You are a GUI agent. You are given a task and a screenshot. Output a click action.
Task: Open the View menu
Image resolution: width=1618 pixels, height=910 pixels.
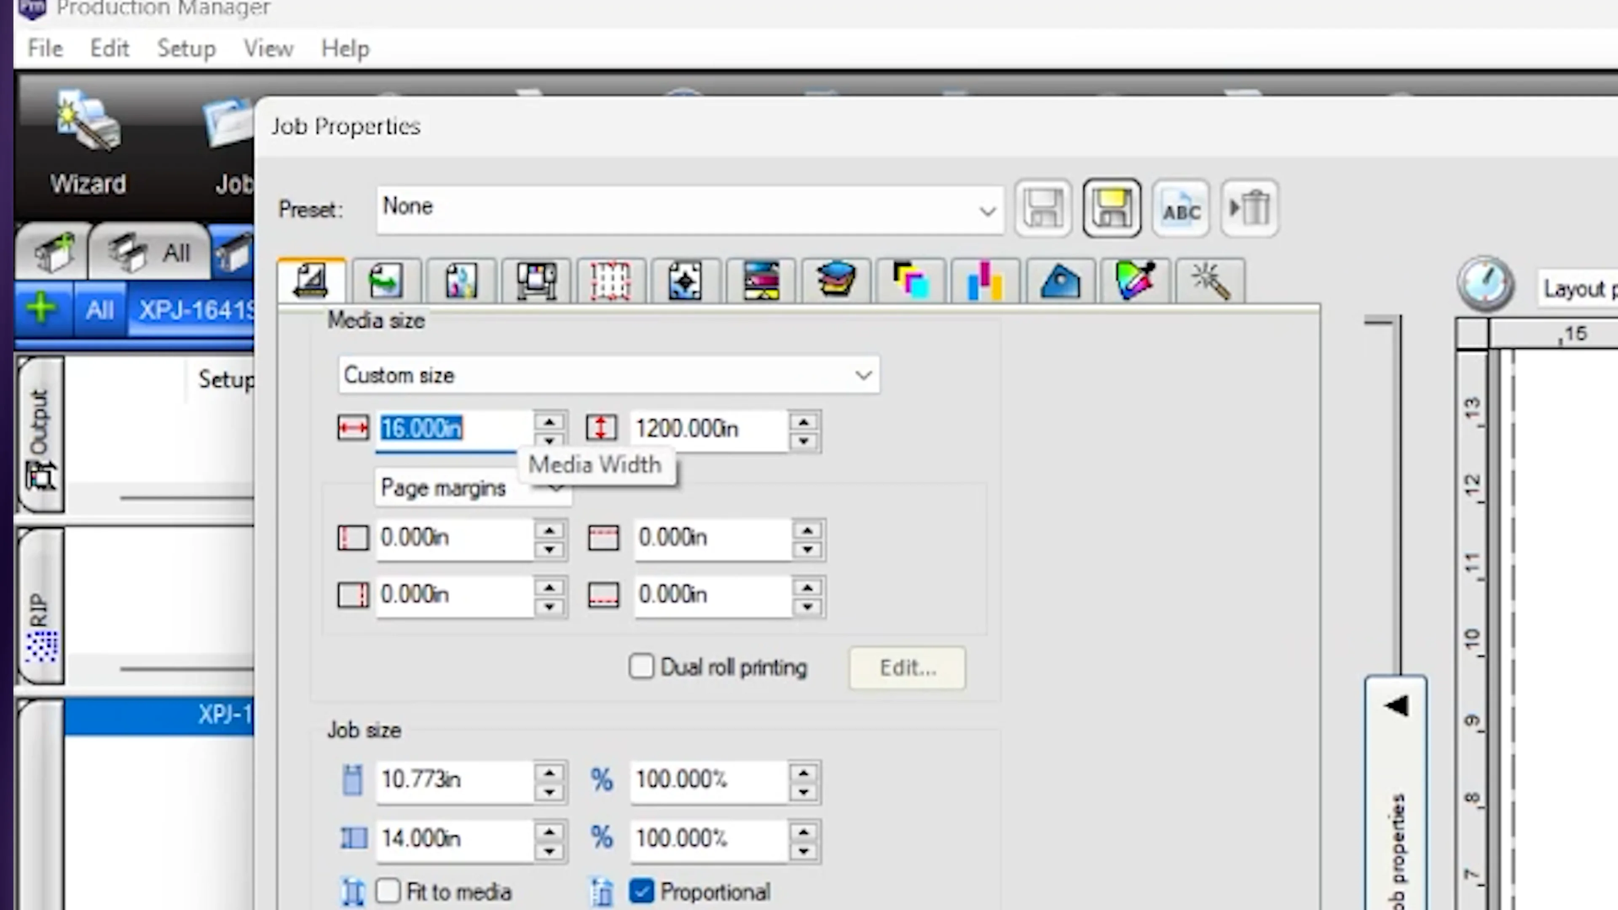tap(268, 48)
